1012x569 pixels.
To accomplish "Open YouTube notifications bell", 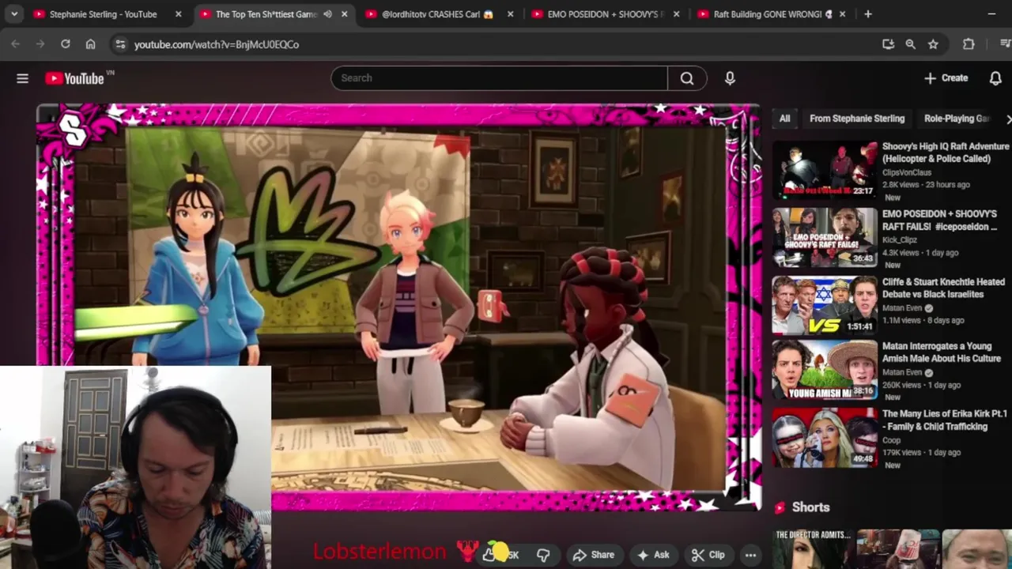I will tap(995, 78).
